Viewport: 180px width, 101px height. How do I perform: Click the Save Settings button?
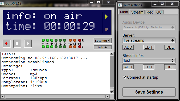tap(149, 92)
